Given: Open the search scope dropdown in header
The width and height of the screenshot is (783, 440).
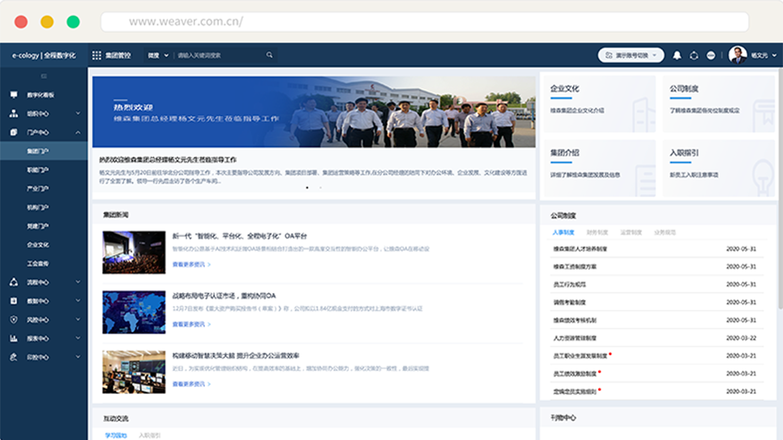Looking at the screenshot, I should pyautogui.click(x=158, y=56).
